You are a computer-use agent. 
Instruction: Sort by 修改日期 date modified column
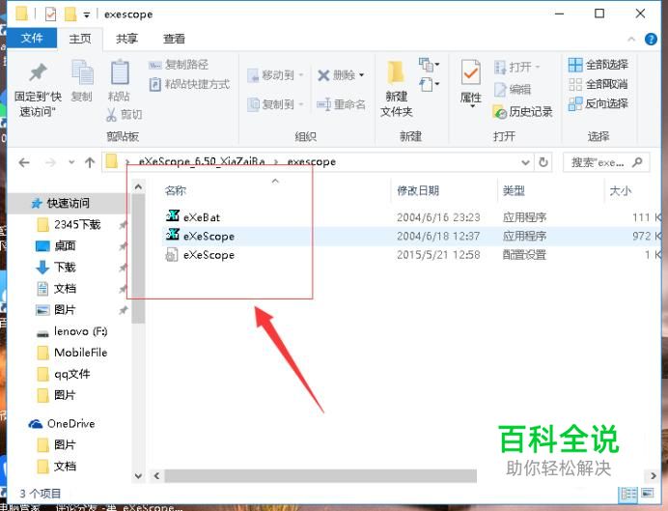[418, 190]
